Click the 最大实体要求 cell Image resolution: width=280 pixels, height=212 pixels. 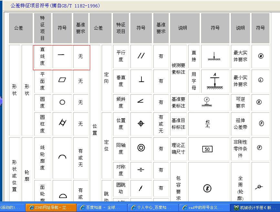pyautogui.click(x=240, y=56)
